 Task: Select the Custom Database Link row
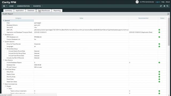click(x=13, y=39)
